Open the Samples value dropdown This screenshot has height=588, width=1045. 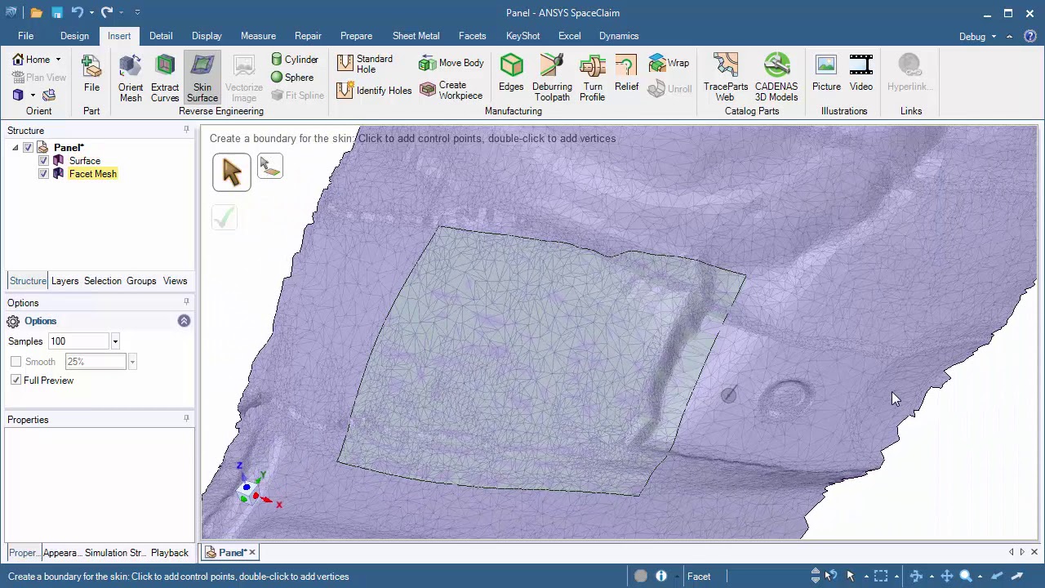point(115,341)
